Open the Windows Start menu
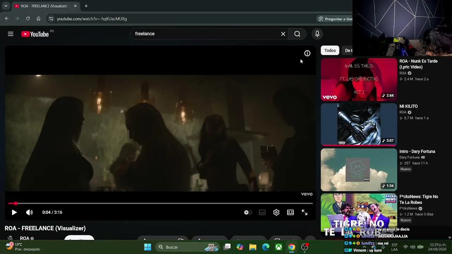 [148, 247]
